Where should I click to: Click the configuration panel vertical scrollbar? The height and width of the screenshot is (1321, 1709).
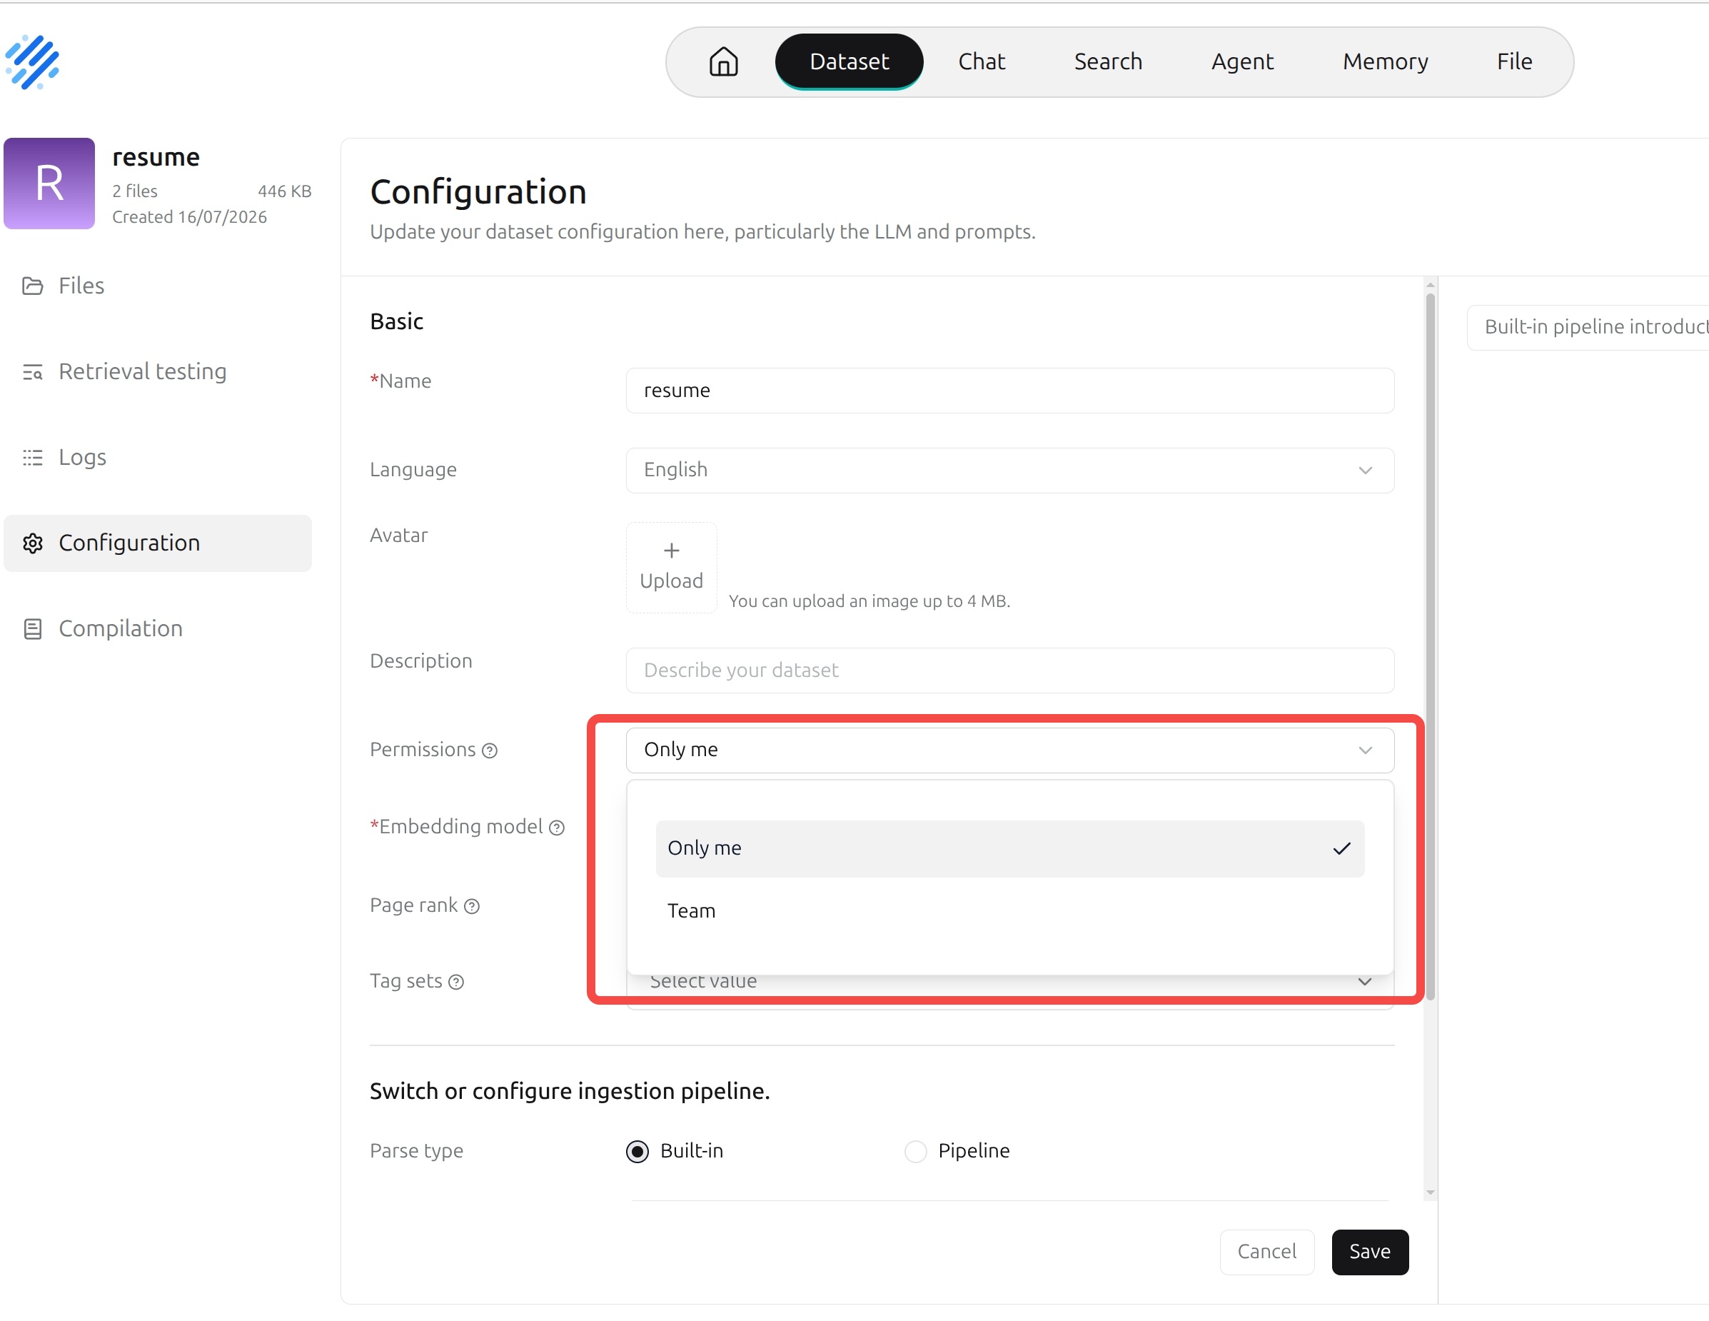1431,646
